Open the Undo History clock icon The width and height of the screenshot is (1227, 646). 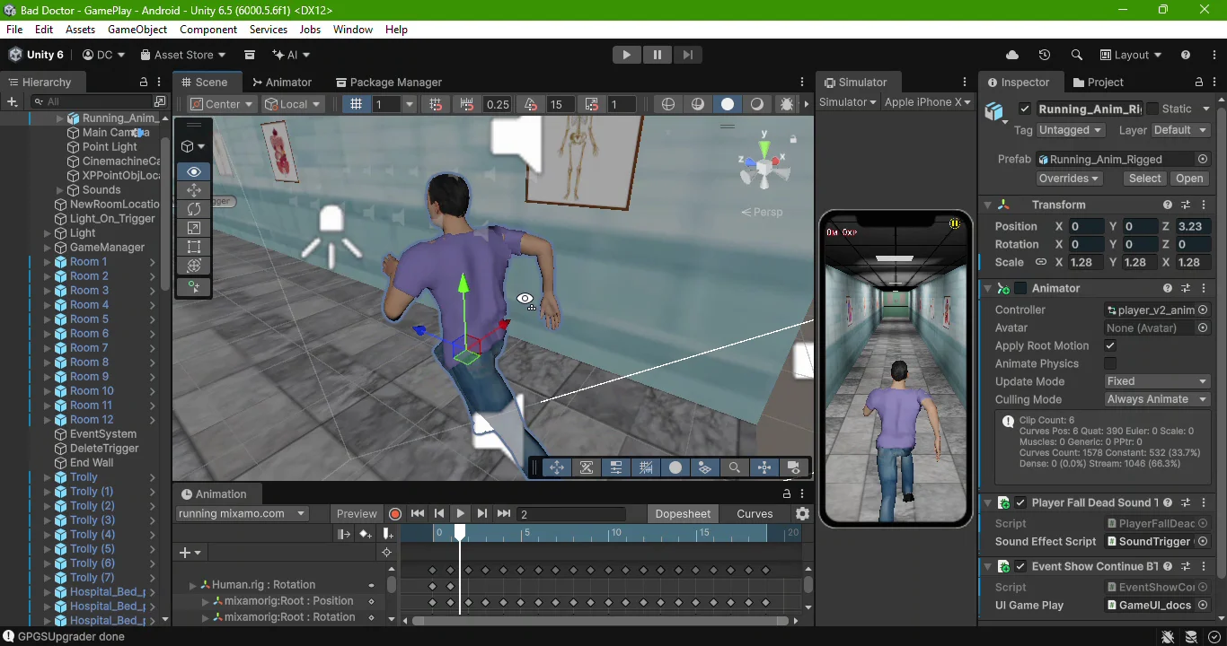pyautogui.click(x=1044, y=55)
